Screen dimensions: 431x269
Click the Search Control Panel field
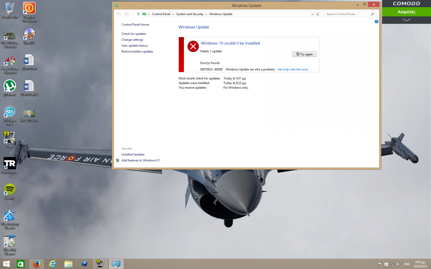[347, 14]
